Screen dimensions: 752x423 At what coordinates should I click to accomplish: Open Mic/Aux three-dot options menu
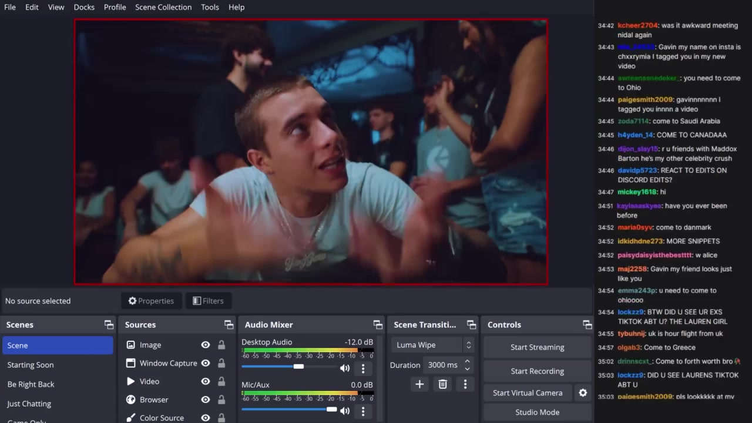[x=363, y=411]
